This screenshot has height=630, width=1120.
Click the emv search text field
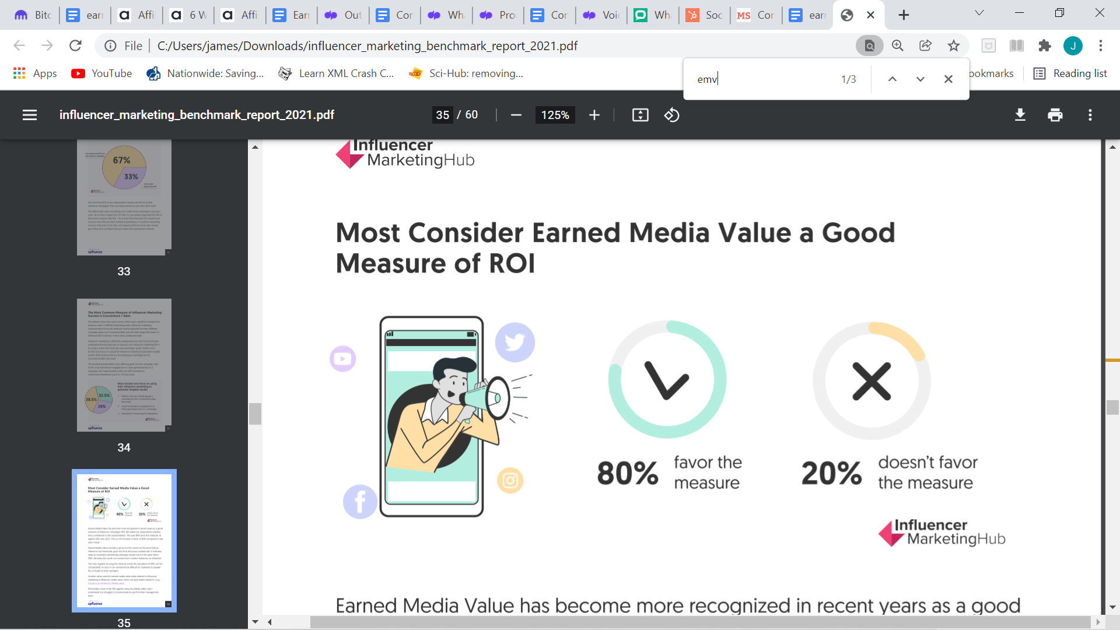pos(758,79)
